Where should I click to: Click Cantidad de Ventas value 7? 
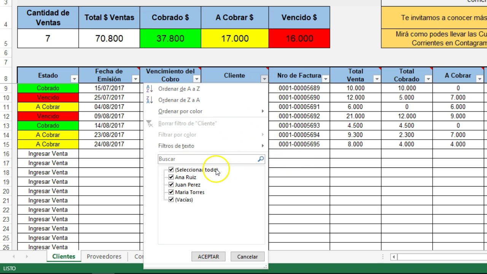tap(48, 38)
